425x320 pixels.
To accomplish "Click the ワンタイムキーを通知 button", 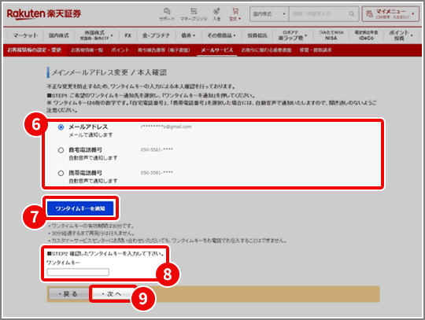I will tap(80, 208).
